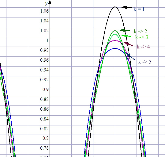Click the axis tick value 1
The image size is (165, 157).
tap(47, 40)
